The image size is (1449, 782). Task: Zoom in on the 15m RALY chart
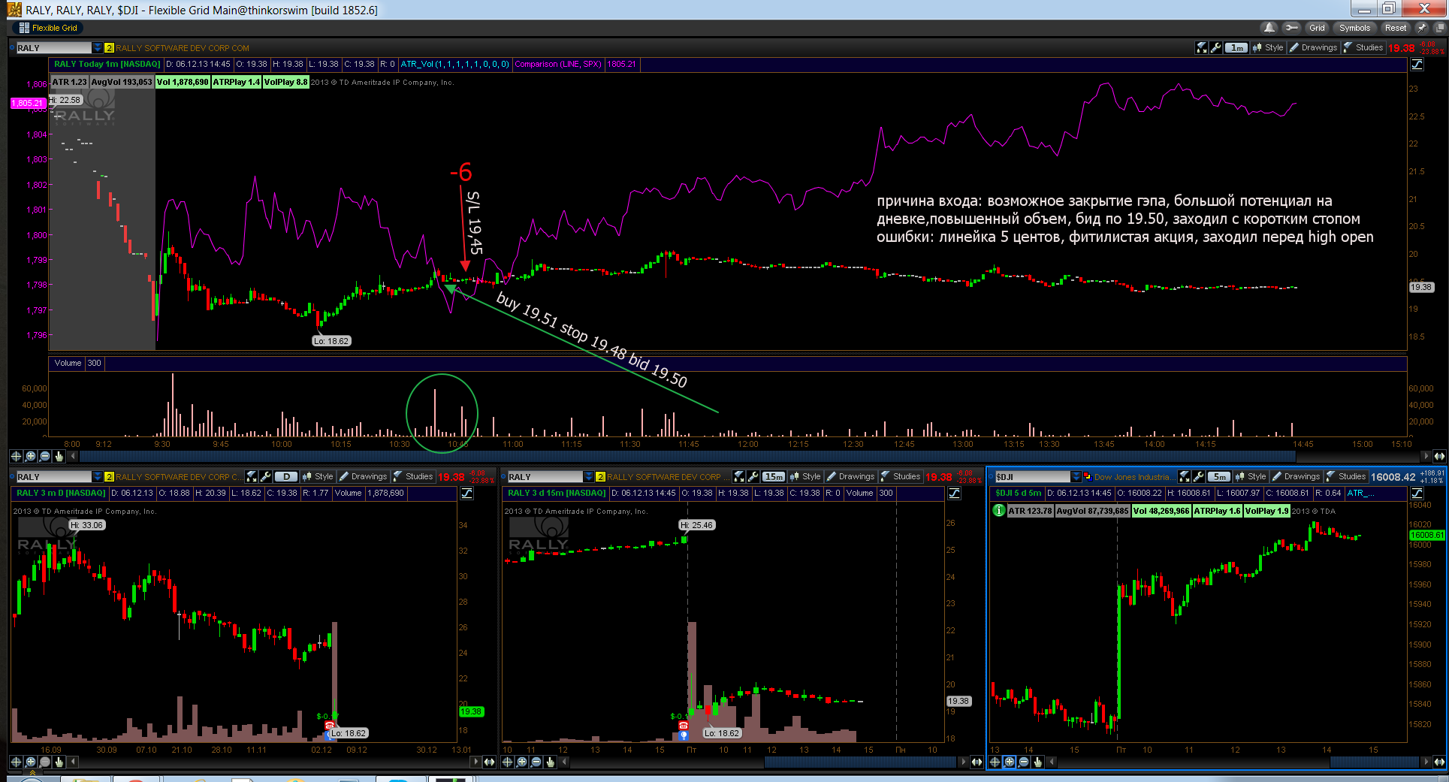click(x=522, y=762)
